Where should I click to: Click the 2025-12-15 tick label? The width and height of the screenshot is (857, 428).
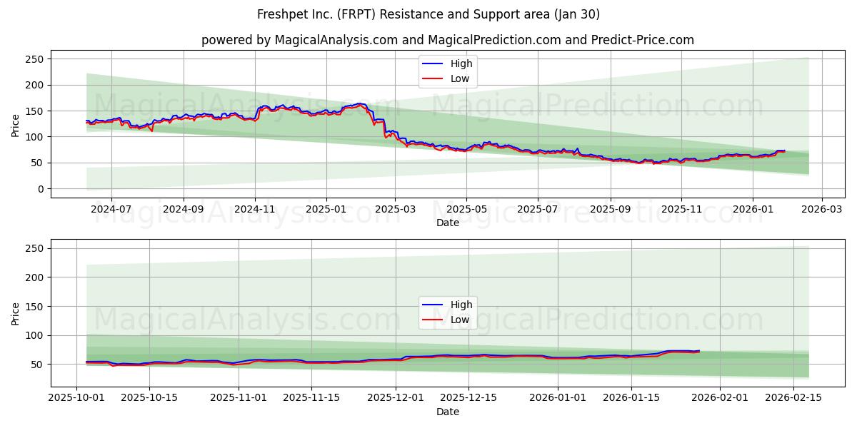(x=468, y=398)
